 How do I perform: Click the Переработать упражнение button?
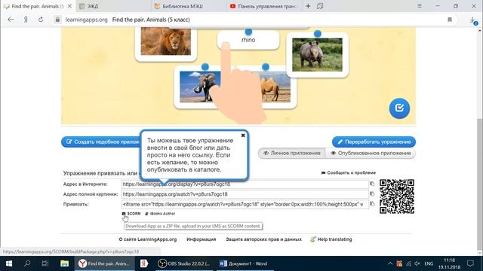(x=374, y=142)
